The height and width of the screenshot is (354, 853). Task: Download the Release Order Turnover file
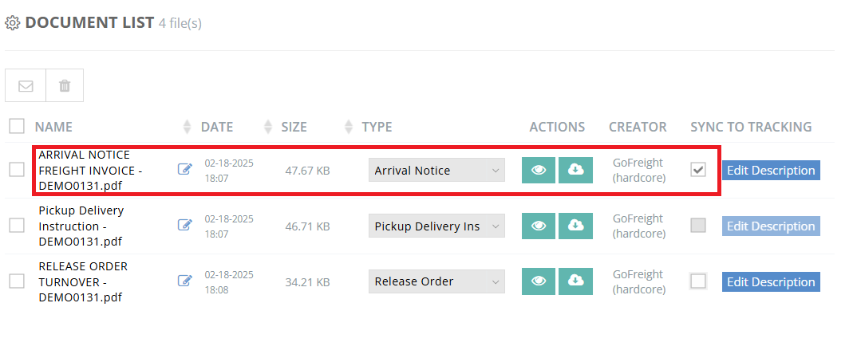pyautogui.click(x=575, y=281)
